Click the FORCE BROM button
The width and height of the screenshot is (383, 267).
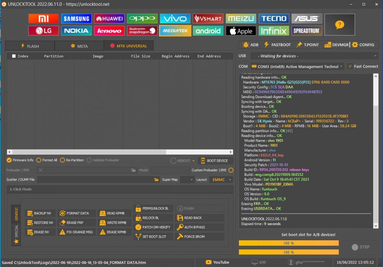(x=200, y=237)
